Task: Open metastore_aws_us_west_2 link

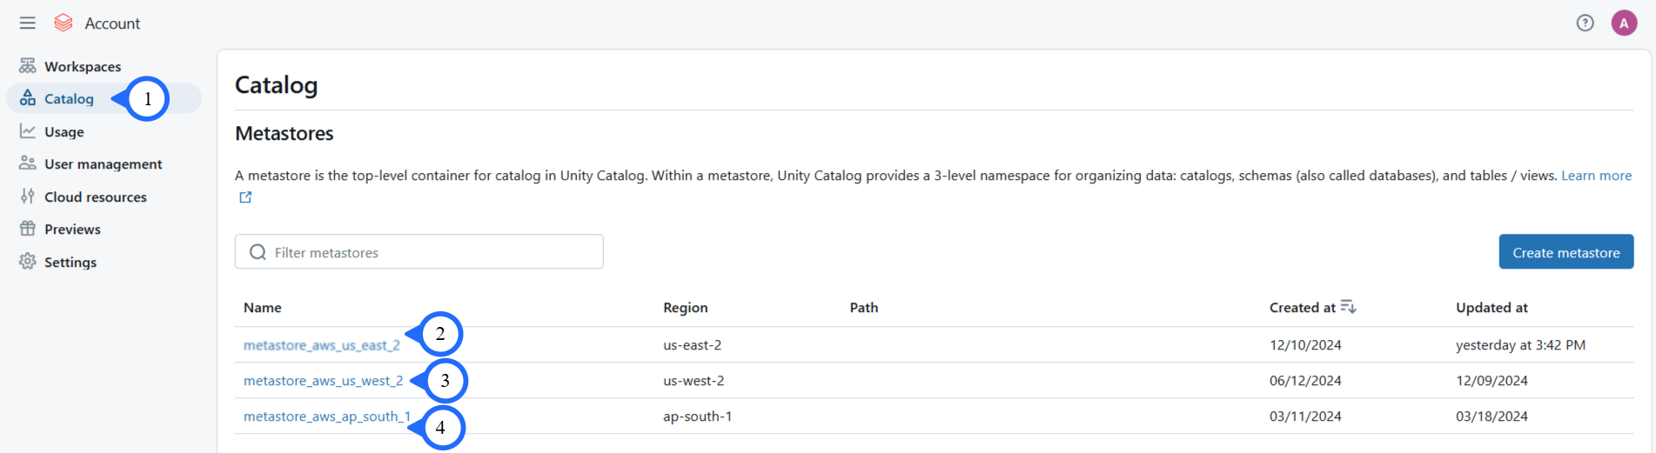Action: tap(323, 381)
